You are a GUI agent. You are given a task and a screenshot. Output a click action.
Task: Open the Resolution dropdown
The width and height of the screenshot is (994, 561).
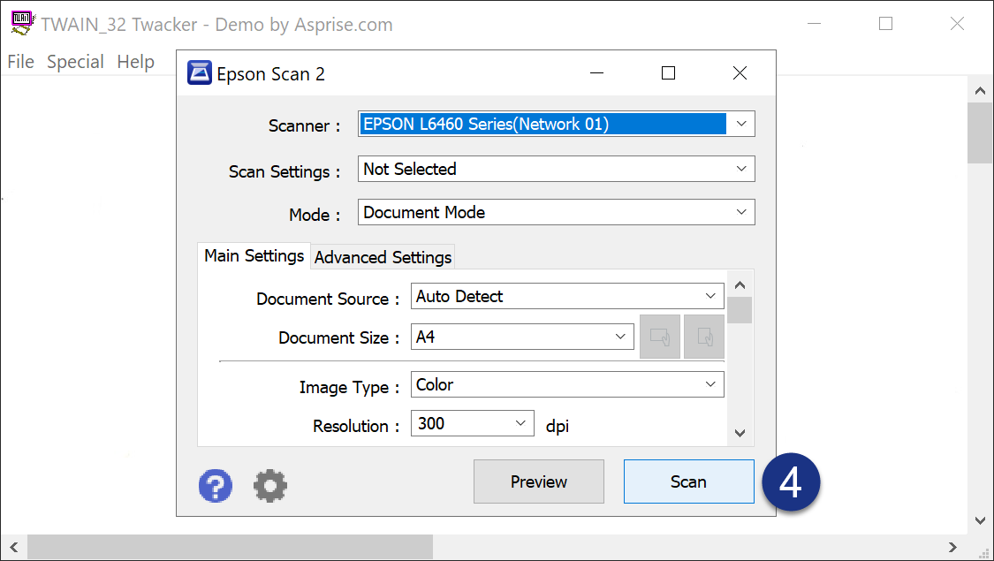[520, 423]
